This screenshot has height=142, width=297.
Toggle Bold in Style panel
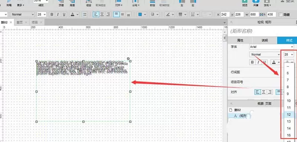tap(252, 62)
